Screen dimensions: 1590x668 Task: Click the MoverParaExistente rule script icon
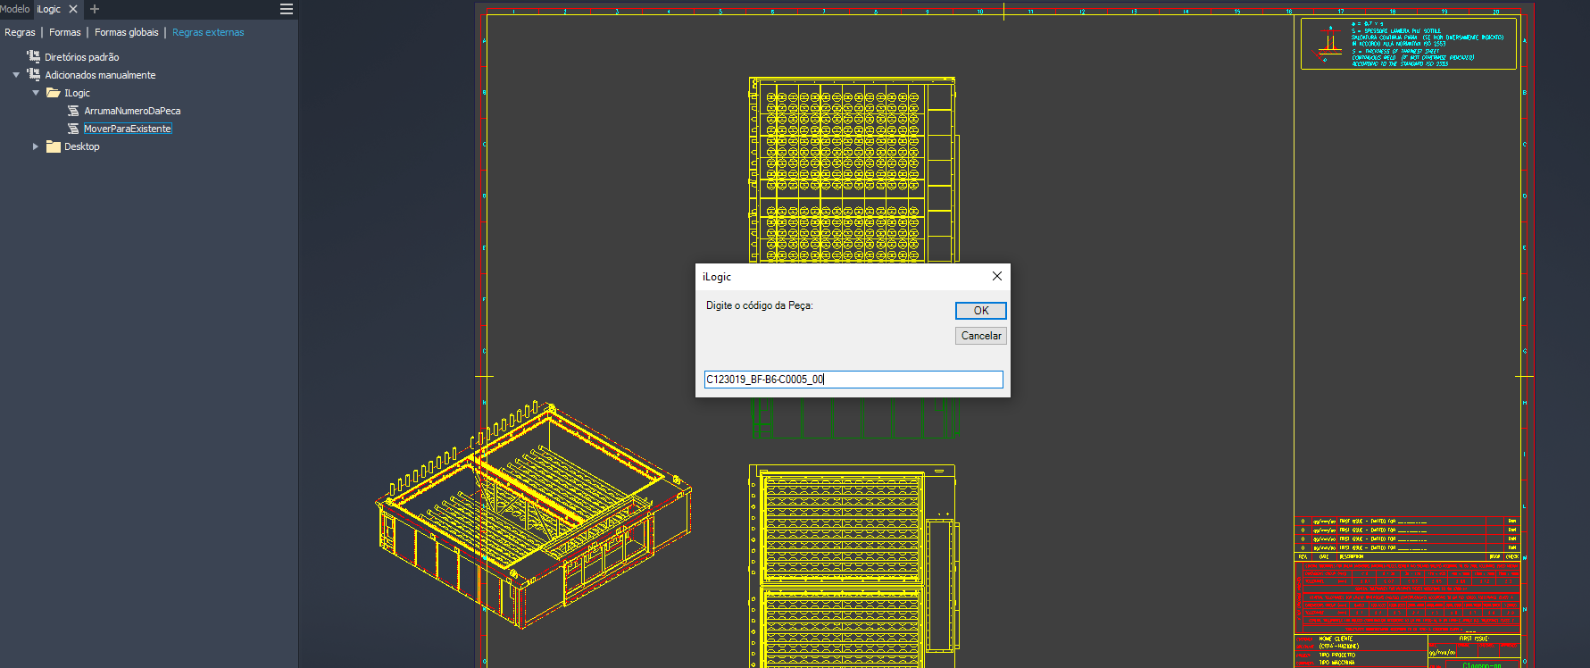click(73, 129)
